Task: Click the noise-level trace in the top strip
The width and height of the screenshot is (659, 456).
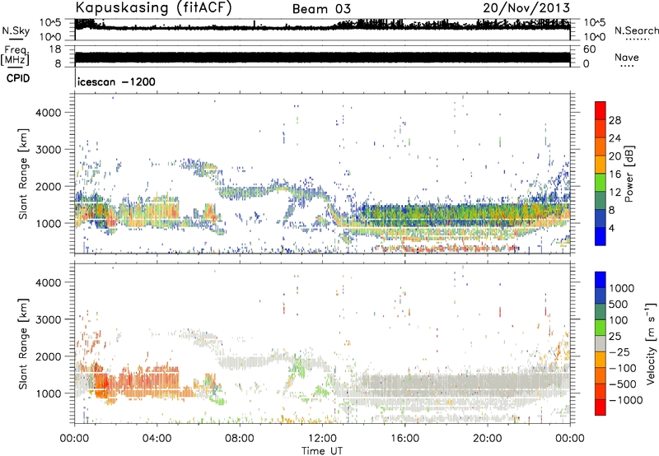Action: [322, 27]
